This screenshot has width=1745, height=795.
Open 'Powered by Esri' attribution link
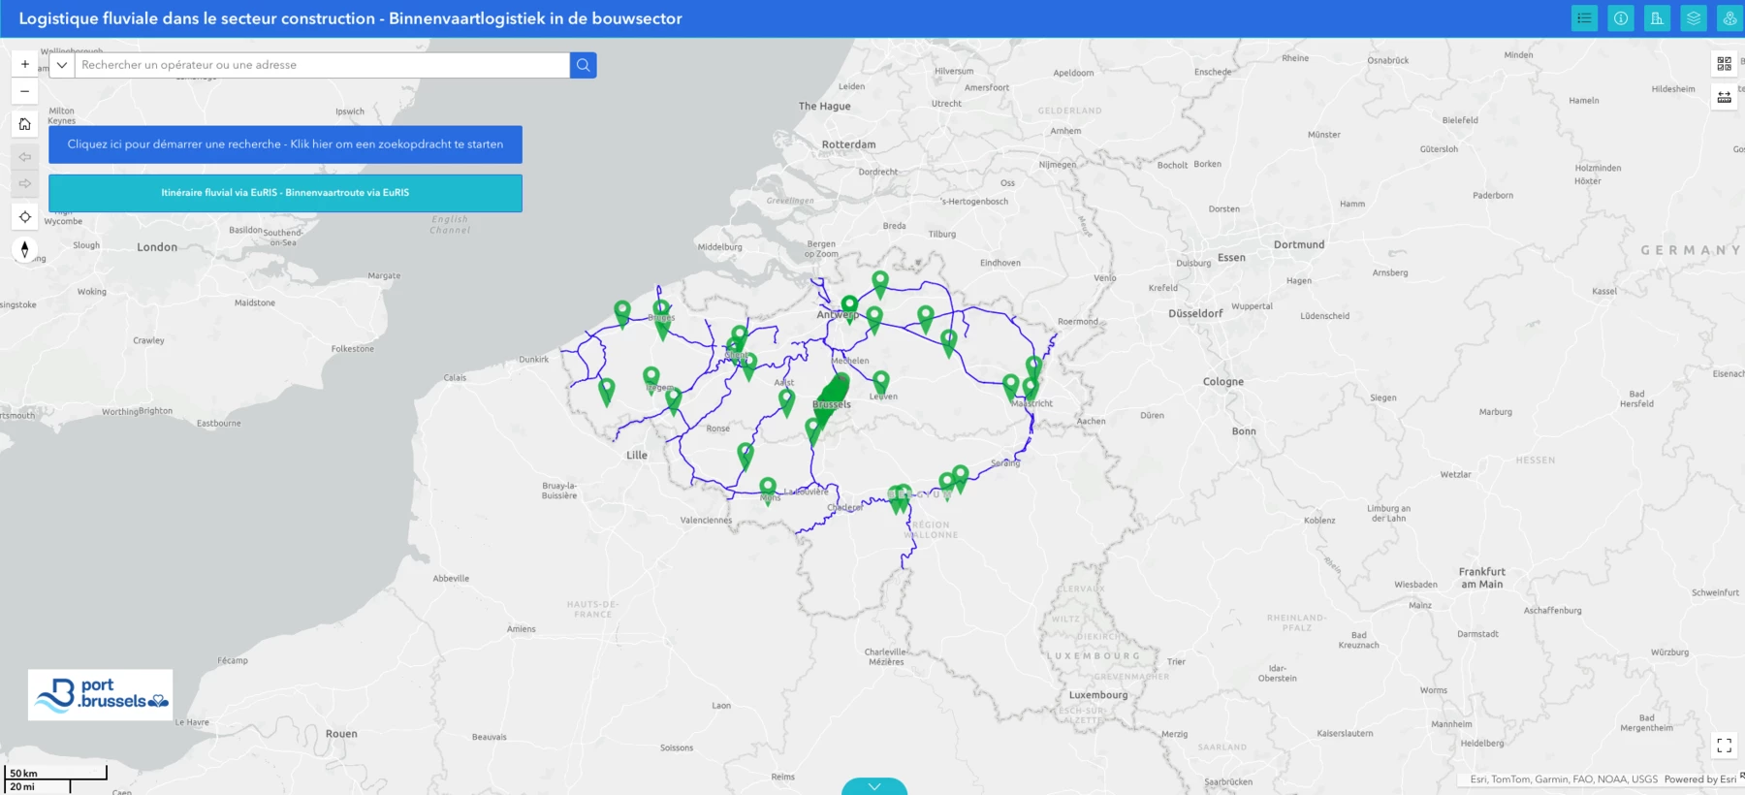pos(1700,779)
